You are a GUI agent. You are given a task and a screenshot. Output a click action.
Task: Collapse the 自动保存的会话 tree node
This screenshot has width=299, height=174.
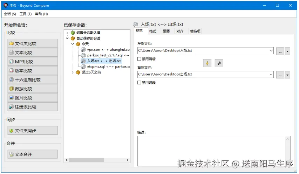click(x=67, y=38)
